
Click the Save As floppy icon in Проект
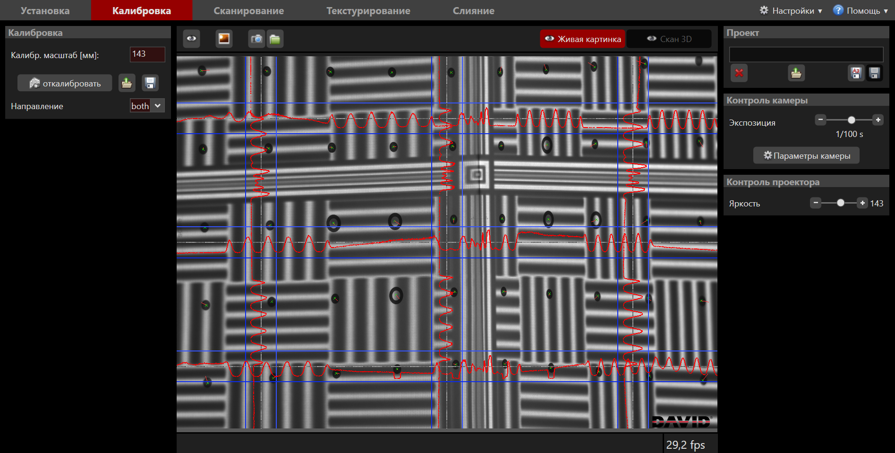pos(856,73)
